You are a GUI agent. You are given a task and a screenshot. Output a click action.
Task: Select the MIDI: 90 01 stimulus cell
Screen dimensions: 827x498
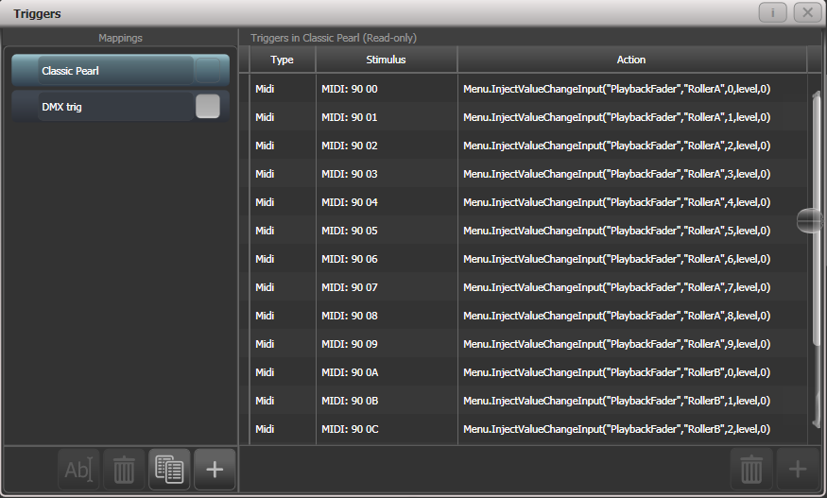(x=387, y=117)
